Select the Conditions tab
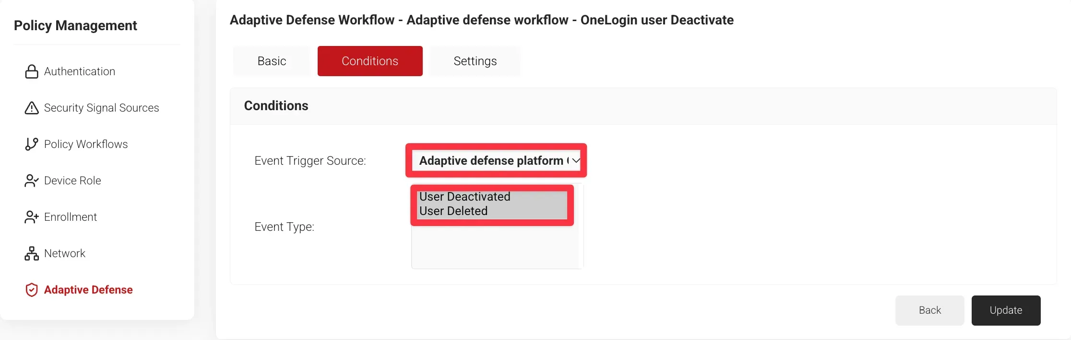The width and height of the screenshot is (1071, 340). click(369, 61)
